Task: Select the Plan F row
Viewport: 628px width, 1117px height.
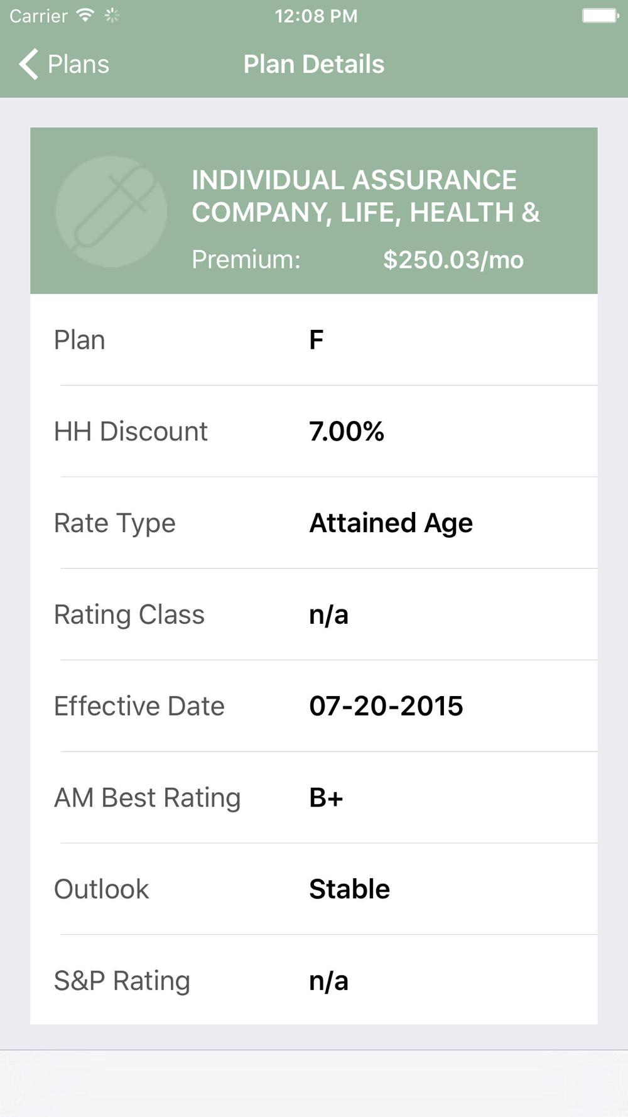Action: [314, 340]
